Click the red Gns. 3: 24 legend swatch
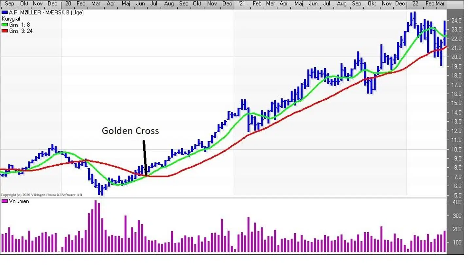The image size is (471, 265). click(x=4, y=31)
